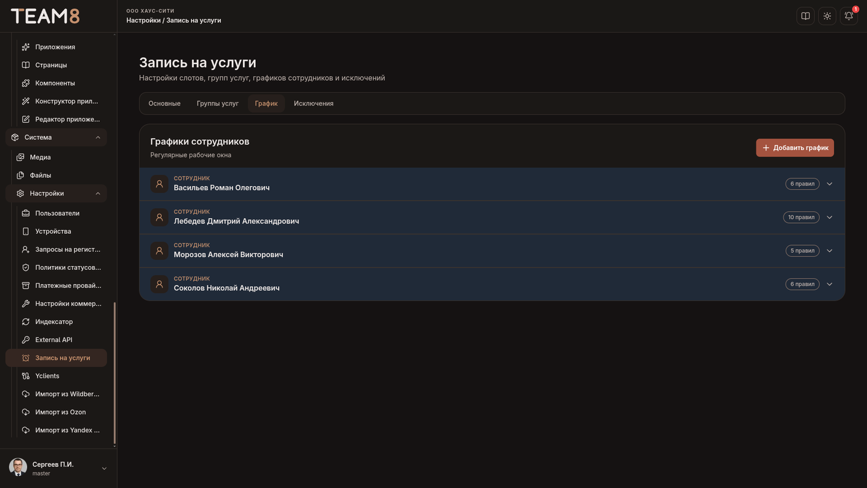Open Платежные провайдеры in sidebar
The height and width of the screenshot is (488, 867).
click(x=62, y=286)
